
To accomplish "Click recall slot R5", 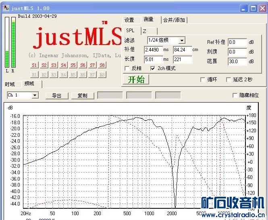I will [73, 75].
